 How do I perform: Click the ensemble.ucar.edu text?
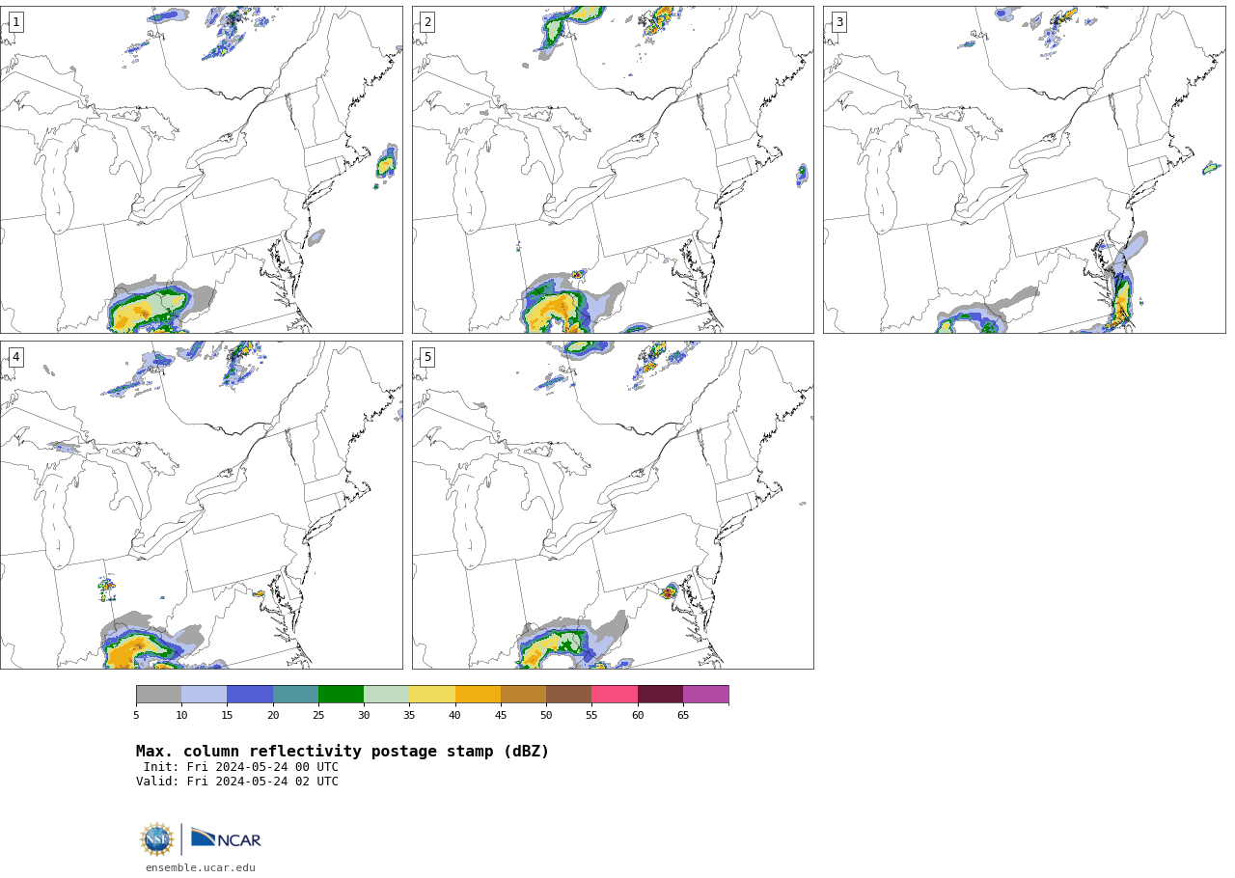(201, 867)
